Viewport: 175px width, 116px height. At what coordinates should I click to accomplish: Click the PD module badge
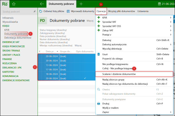(42, 20)
